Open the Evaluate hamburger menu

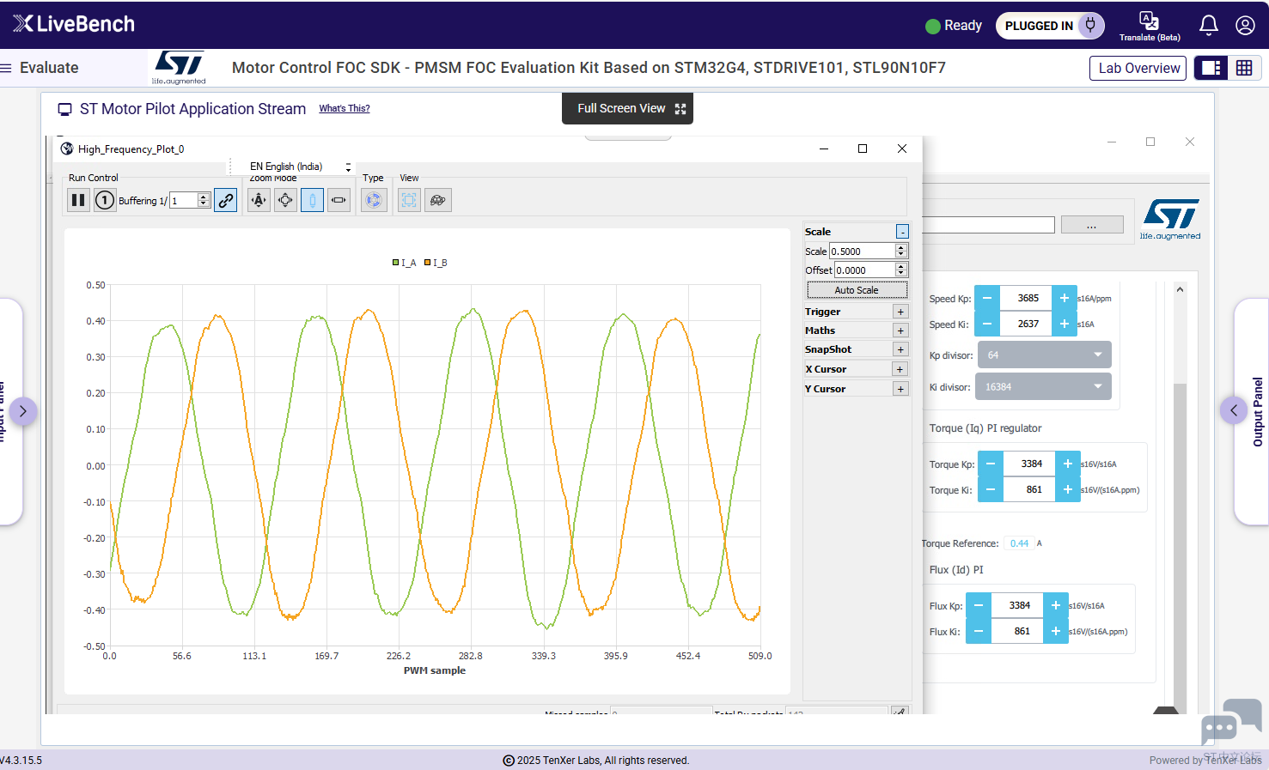(6, 68)
